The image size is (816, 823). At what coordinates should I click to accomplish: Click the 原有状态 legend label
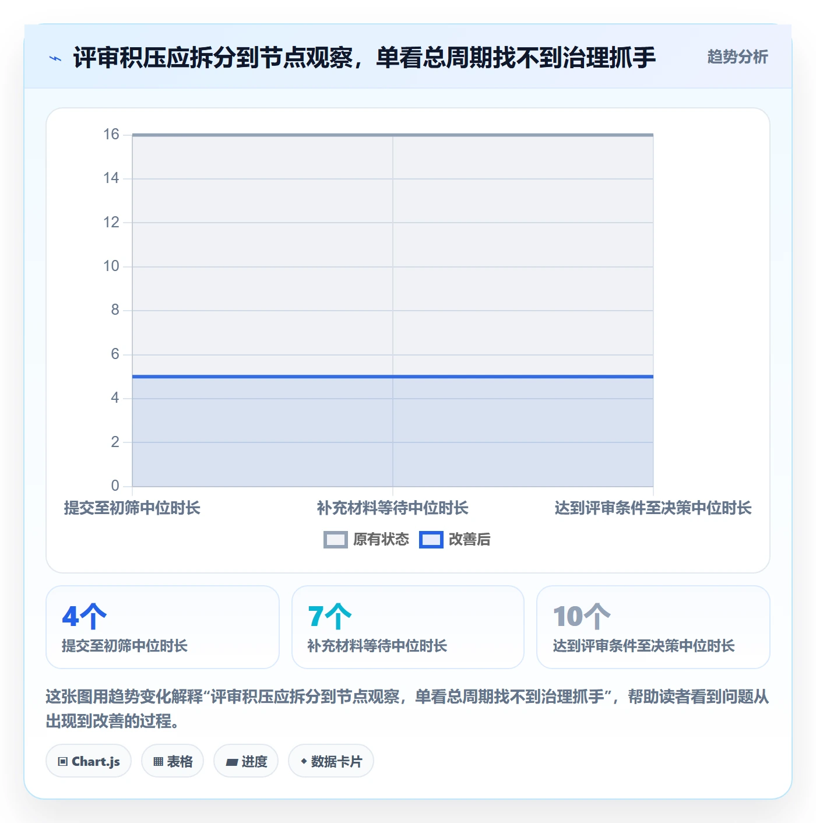tap(381, 540)
